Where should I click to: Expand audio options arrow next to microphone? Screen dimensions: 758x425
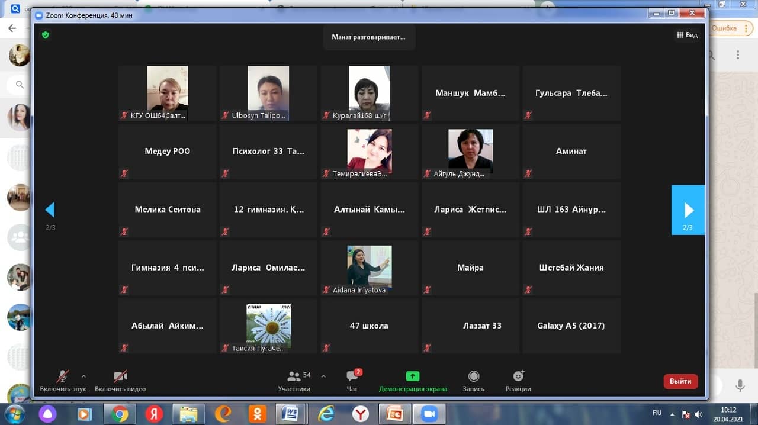pyautogui.click(x=83, y=376)
